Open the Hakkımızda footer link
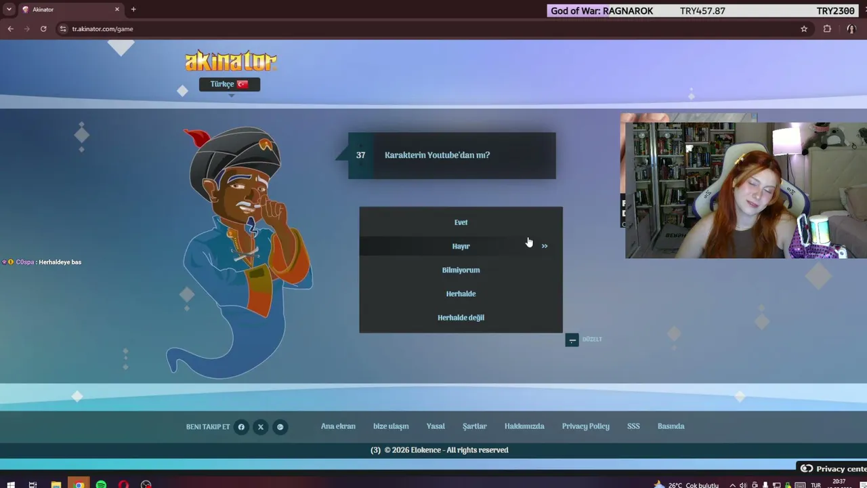867x488 pixels. click(524, 426)
